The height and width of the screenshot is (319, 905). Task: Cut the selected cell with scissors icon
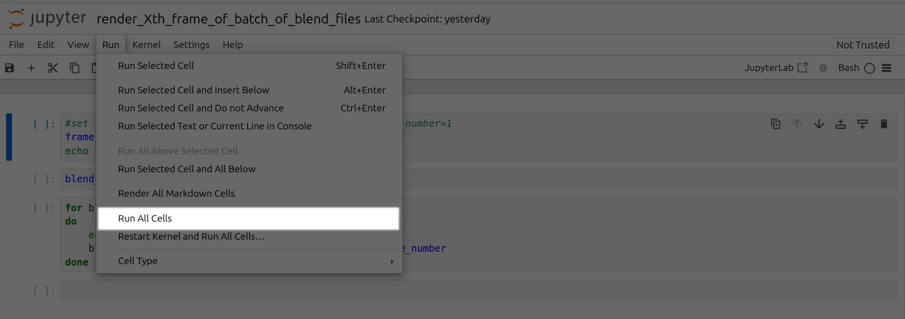pos(53,68)
